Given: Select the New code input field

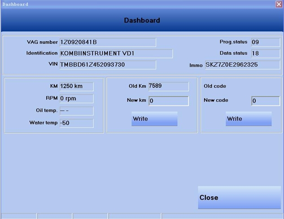Looking at the screenshot, I should pyautogui.click(x=265, y=101).
